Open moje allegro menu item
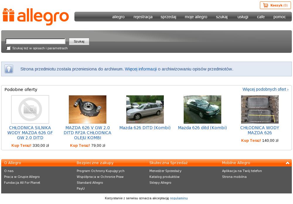 click(196, 17)
